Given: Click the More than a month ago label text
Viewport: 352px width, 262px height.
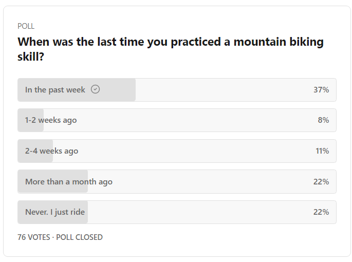Looking at the screenshot, I should 69,182.
